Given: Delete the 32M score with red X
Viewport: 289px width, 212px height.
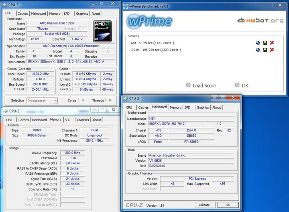Looking at the screenshot, I should [x=272, y=43].
